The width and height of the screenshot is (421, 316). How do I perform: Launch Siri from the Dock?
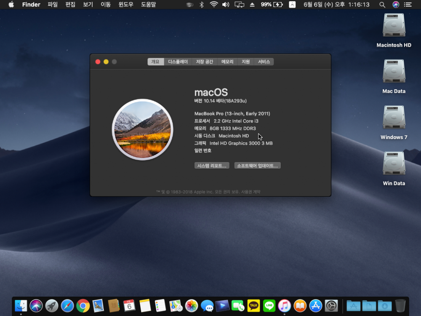(x=36, y=306)
